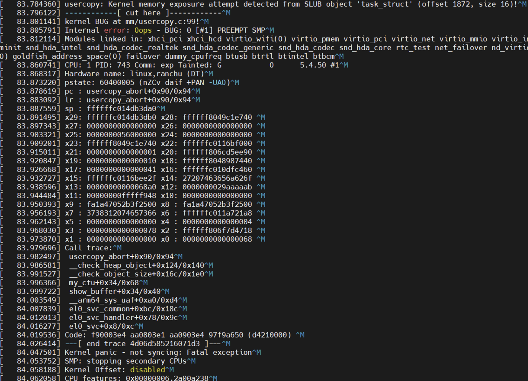The height and width of the screenshot is (381, 528).
Task: Click the '__check_heap_object+0x124/0x140' trace entry
Action: pos(137,265)
